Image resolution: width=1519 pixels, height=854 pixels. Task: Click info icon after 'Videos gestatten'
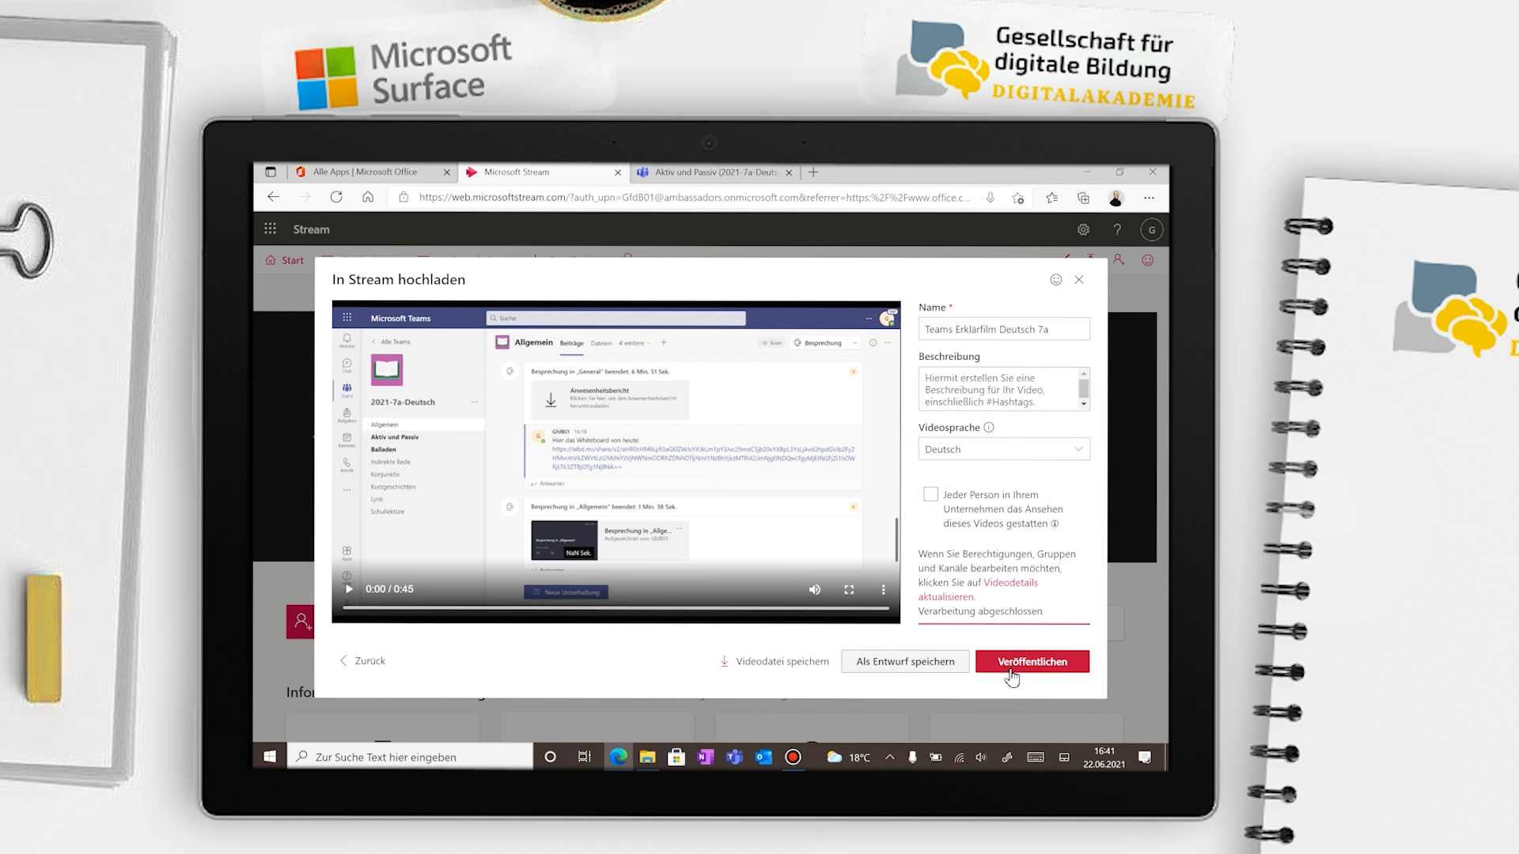pos(1055,523)
